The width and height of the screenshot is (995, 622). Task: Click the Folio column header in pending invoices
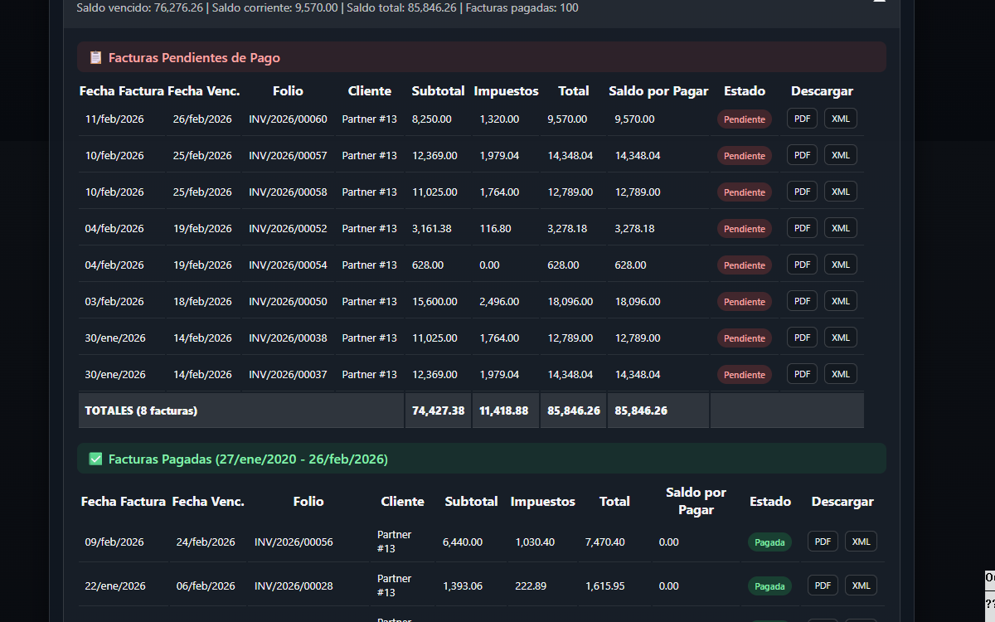(x=288, y=91)
